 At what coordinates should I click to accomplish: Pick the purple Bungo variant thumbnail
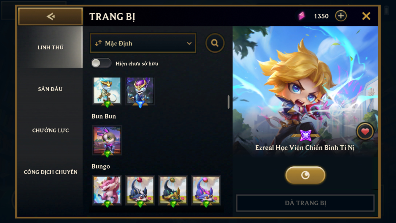pos(206,190)
